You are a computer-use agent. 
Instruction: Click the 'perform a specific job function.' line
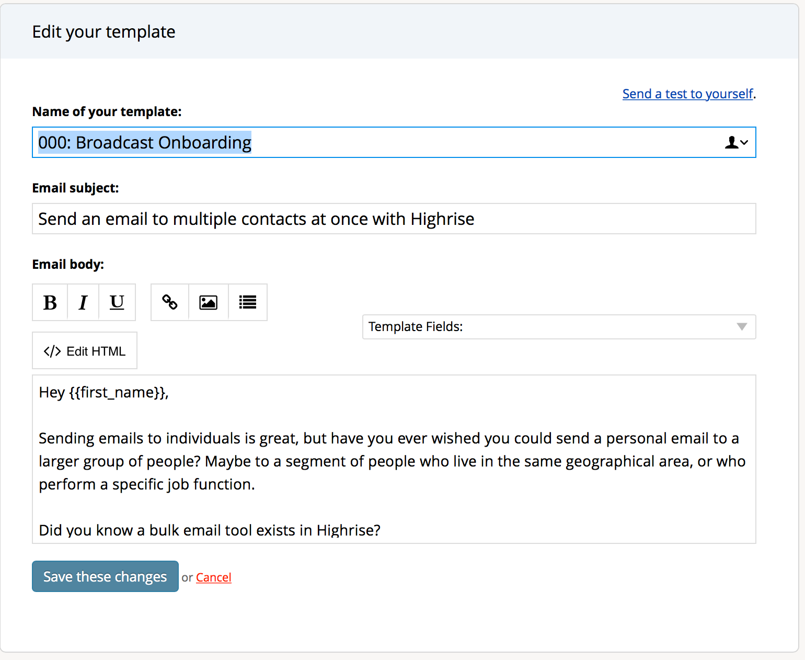(x=147, y=484)
